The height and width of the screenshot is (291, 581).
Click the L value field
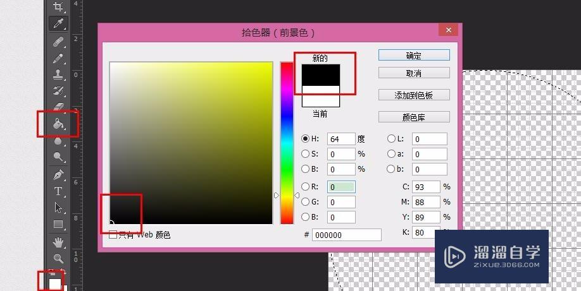click(x=430, y=139)
